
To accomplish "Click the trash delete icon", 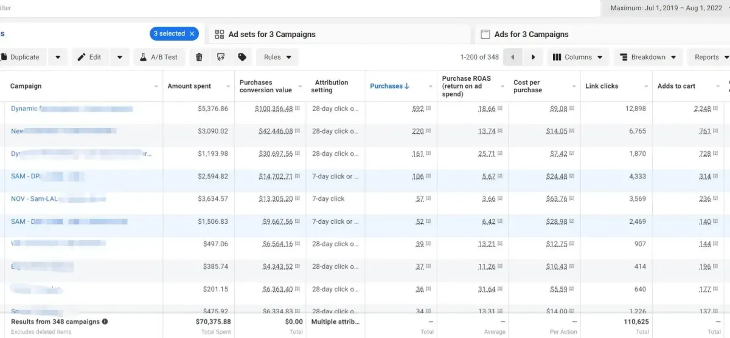I will tap(199, 57).
